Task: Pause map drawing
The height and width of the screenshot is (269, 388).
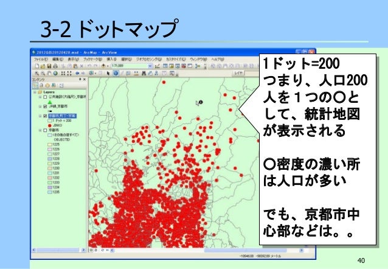Action: (108, 250)
